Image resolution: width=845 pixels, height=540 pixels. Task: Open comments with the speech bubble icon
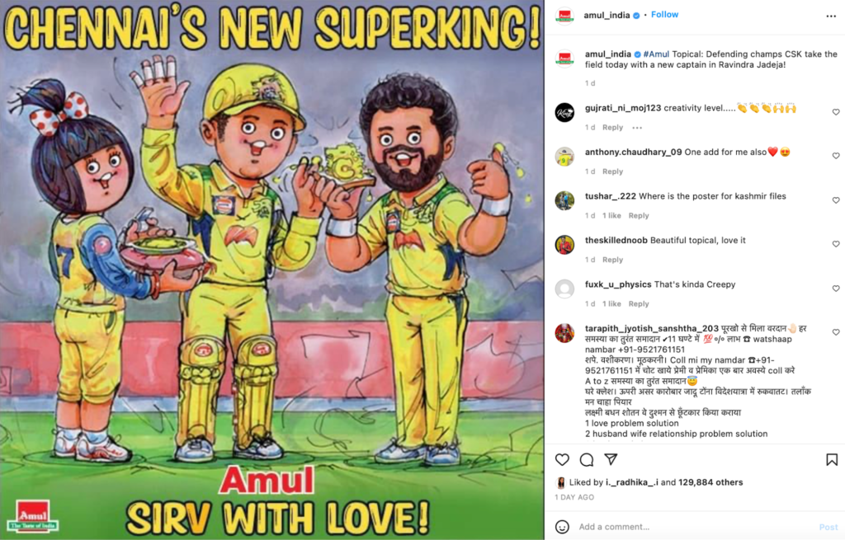point(587,459)
